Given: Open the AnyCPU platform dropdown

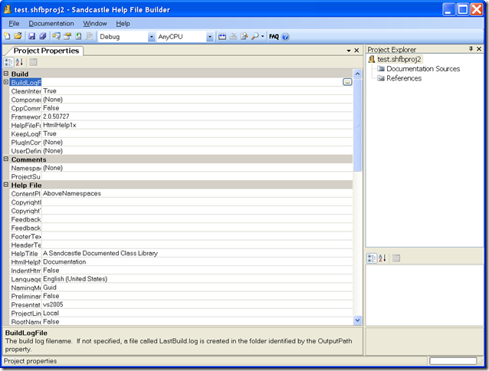Looking at the screenshot, I should (210, 36).
